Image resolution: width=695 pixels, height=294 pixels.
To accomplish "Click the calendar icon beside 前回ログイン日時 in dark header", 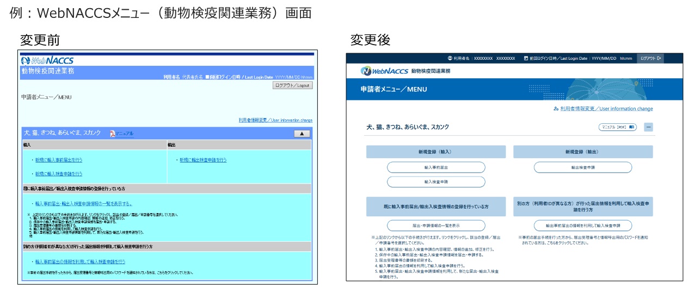I will pyautogui.click(x=526, y=58).
